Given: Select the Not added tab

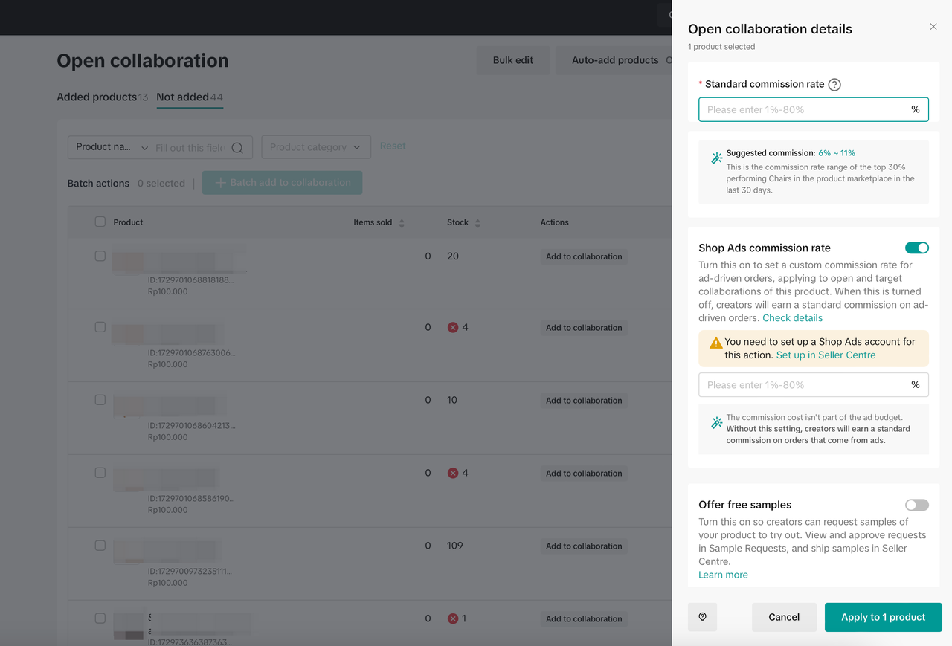Looking at the screenshot, I should pyautogui.click(x=182, y=97).
